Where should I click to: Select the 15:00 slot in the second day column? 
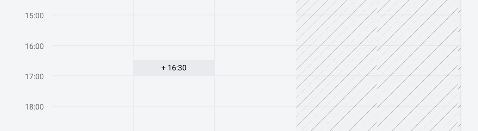click(x=174, y=30)
